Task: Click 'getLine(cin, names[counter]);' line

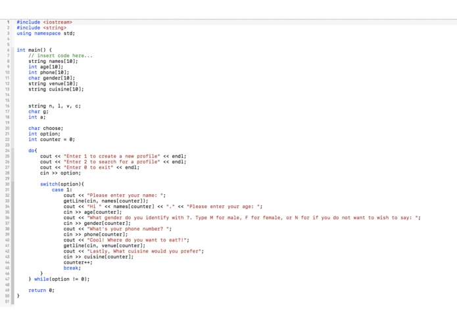Action: point(106,201)
